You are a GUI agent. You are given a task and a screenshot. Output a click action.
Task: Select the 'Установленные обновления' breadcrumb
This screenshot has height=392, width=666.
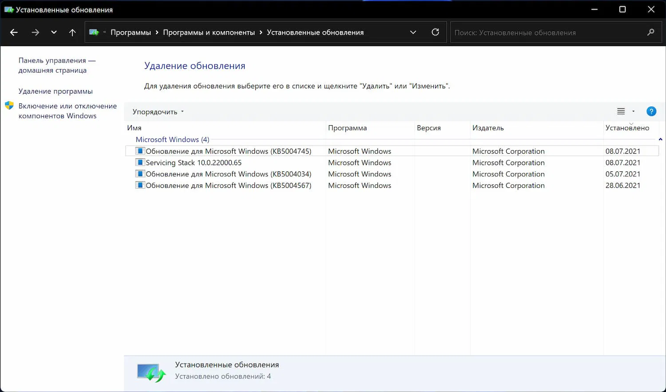tap(315, 32)
